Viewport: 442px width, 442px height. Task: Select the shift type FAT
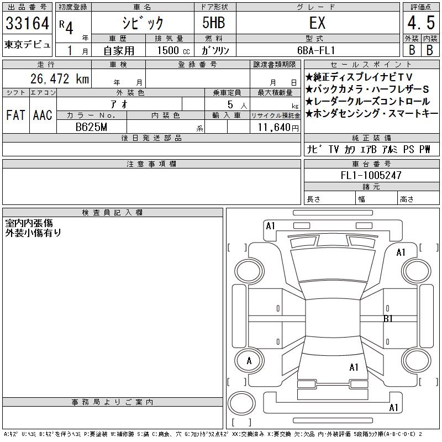15,115
